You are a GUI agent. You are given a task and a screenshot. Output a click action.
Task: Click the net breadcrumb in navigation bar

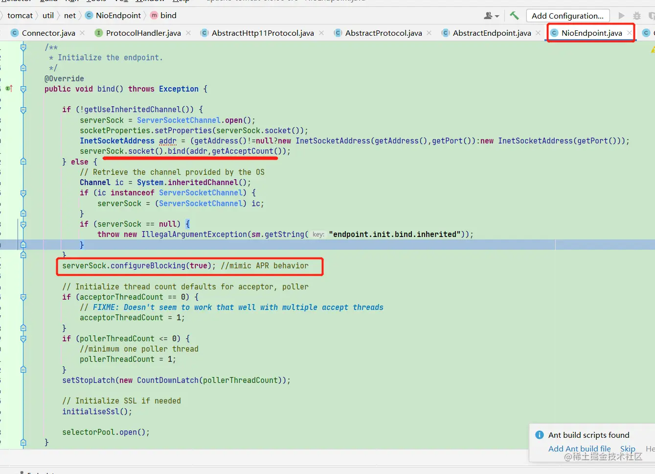pos(70,16)
